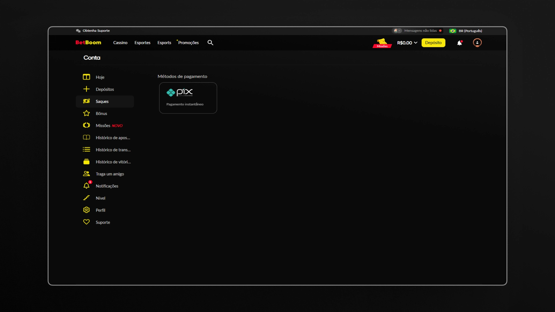Open the BR (Português) language selector

[466, 30]
